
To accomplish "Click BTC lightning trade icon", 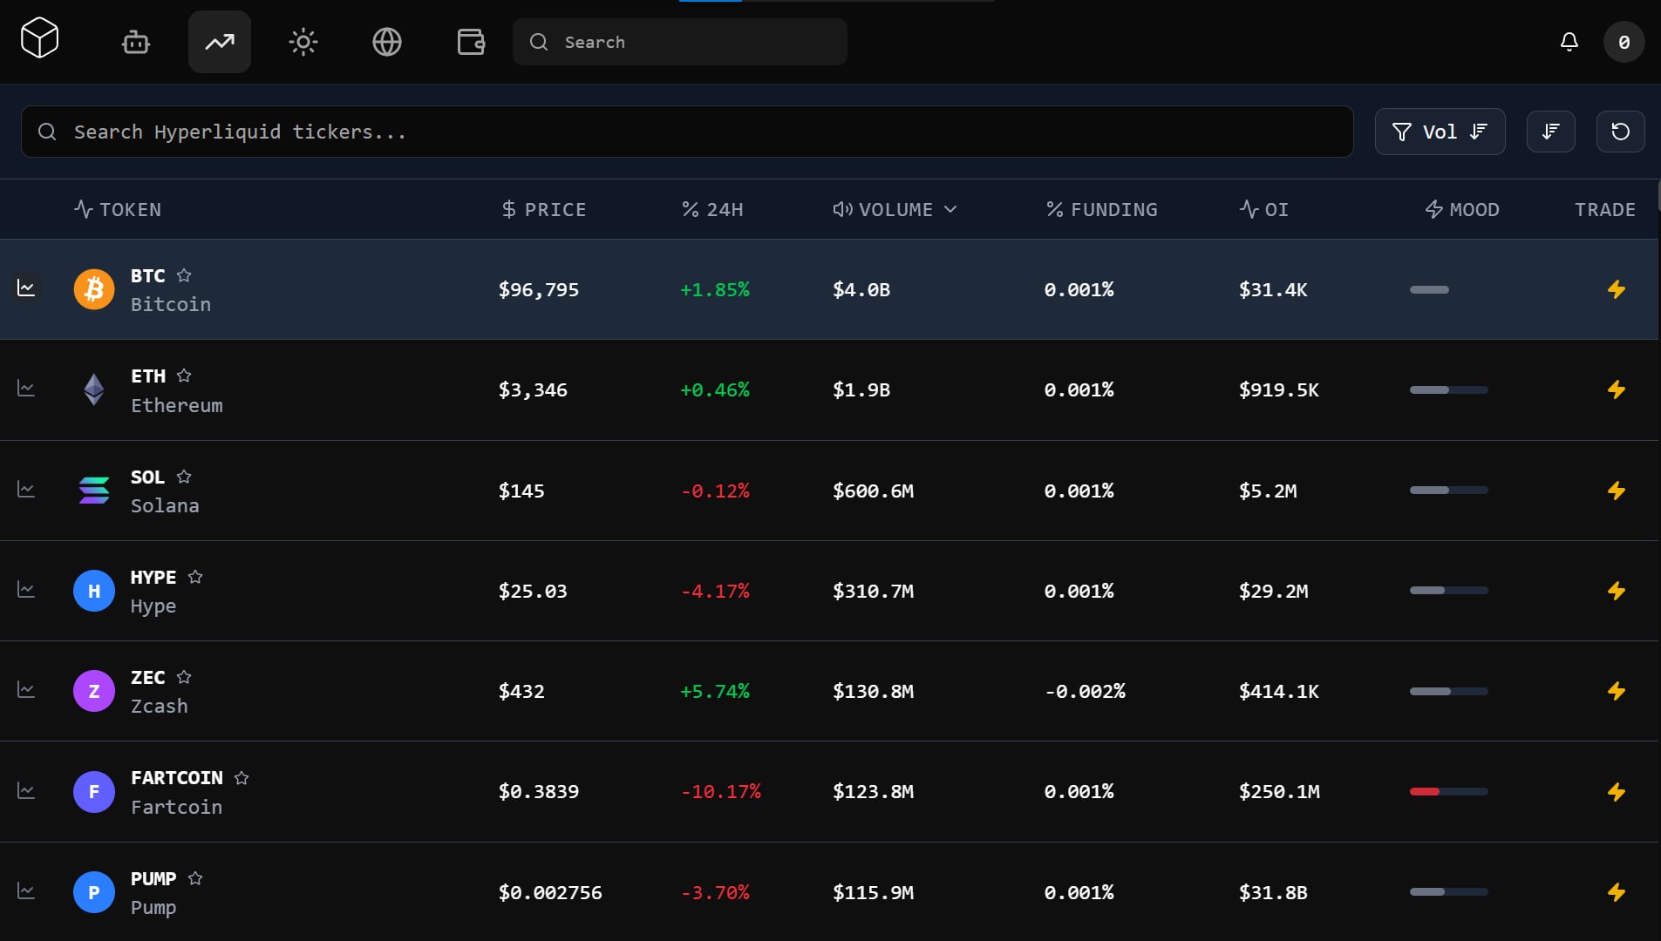I will click(1616, 289).
